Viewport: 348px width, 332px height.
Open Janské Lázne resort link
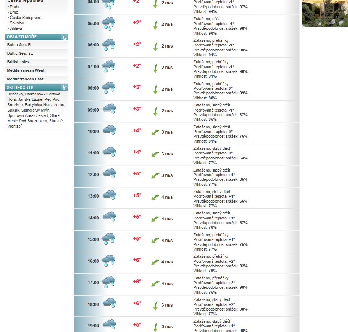[30, 99]
